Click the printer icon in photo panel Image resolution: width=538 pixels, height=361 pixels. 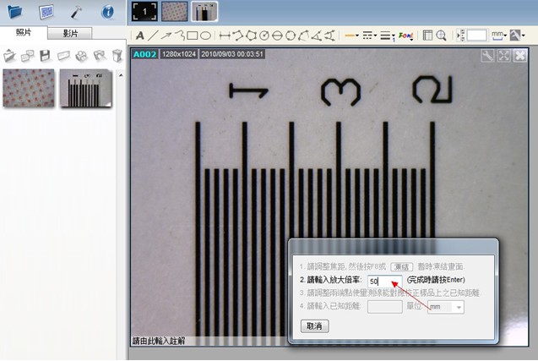[x=81, y=56]
